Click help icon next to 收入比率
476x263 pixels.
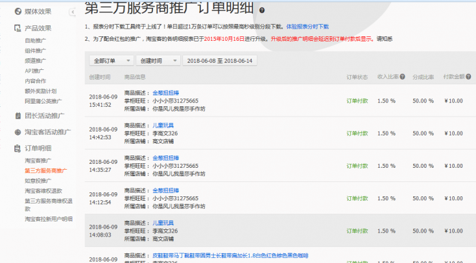402,76
